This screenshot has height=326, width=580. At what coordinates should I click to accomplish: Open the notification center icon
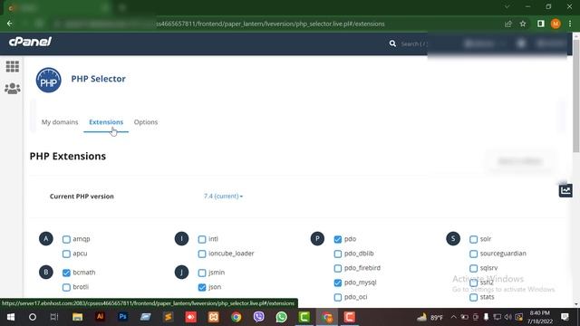point(565,317)
